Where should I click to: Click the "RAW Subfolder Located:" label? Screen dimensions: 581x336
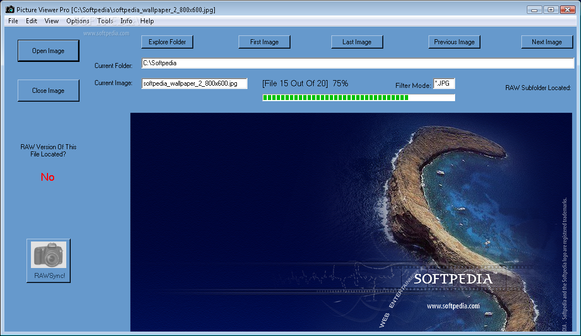pyautogui.click(x=538, y=88)
